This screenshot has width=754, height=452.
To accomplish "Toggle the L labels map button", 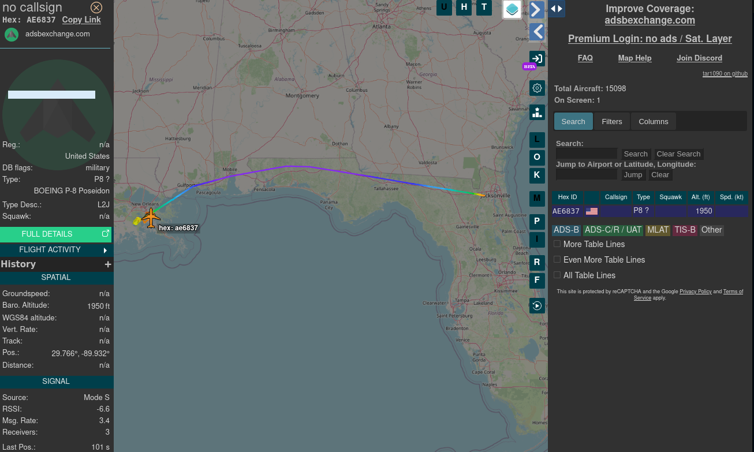I will coord(537,140).
